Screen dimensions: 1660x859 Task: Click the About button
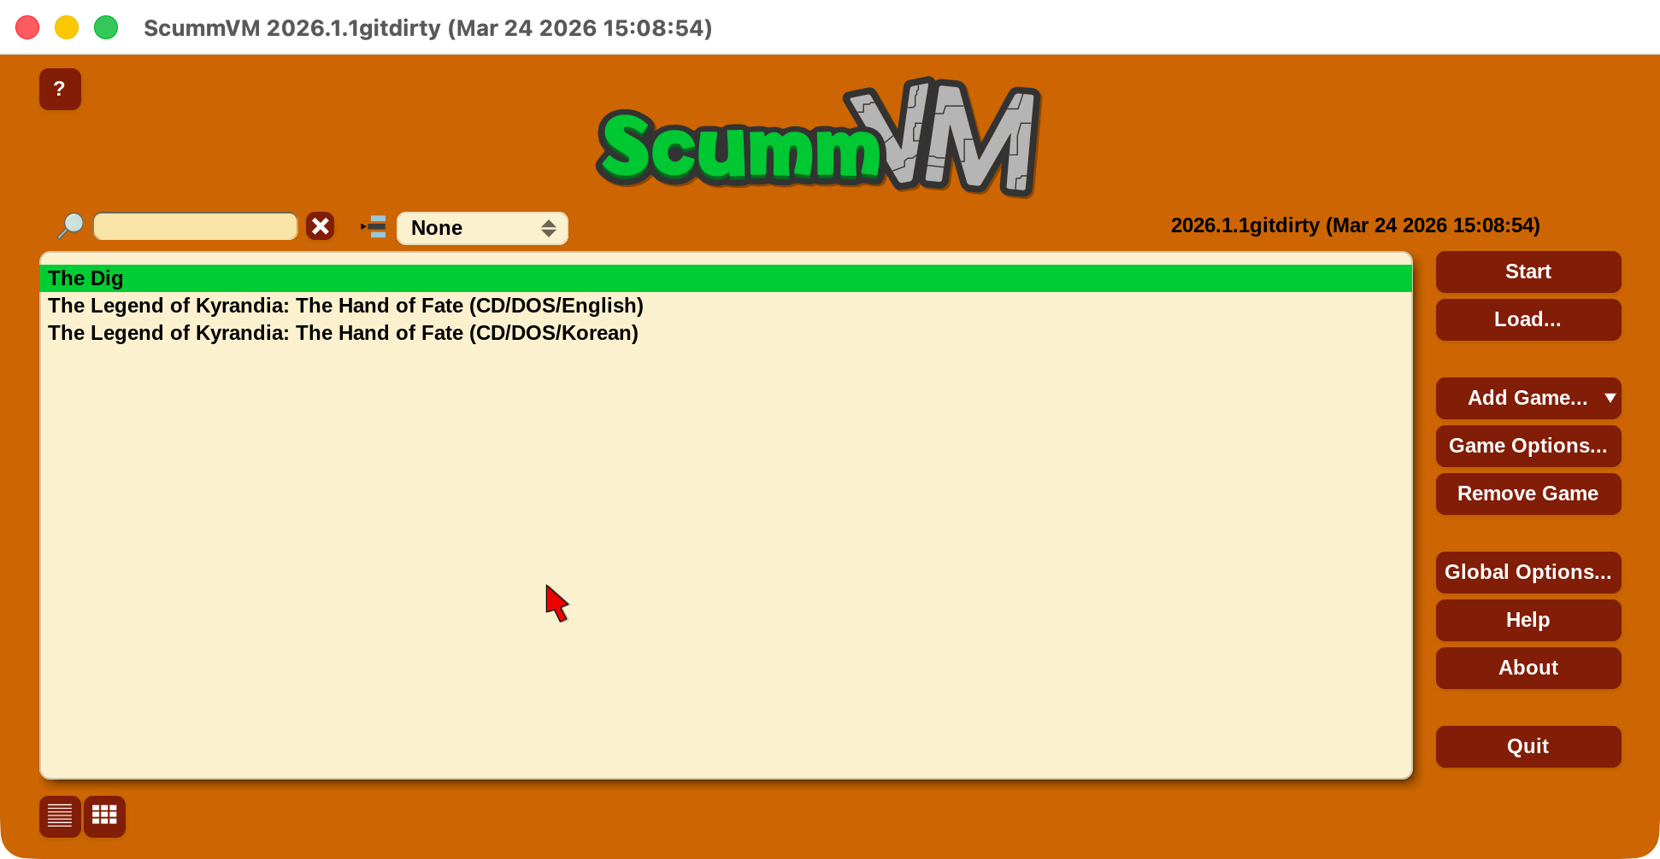[x=1528, y=668]
